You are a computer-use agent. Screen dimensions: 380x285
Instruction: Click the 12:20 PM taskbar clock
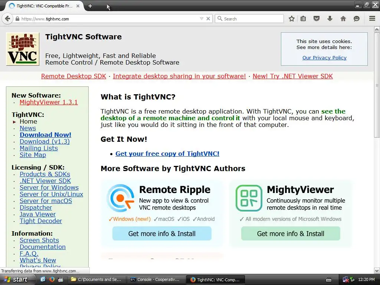tap(366, 280)
